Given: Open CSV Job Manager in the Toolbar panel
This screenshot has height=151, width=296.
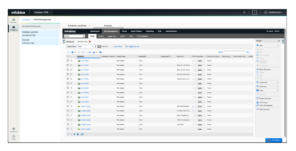Looking at the screenshot, I should click(264, 105).
